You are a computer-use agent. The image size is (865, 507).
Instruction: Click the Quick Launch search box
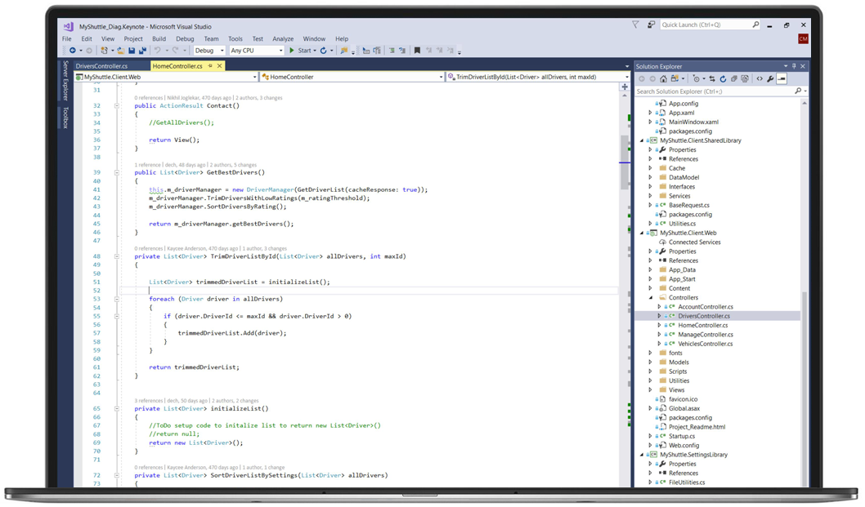707,24
